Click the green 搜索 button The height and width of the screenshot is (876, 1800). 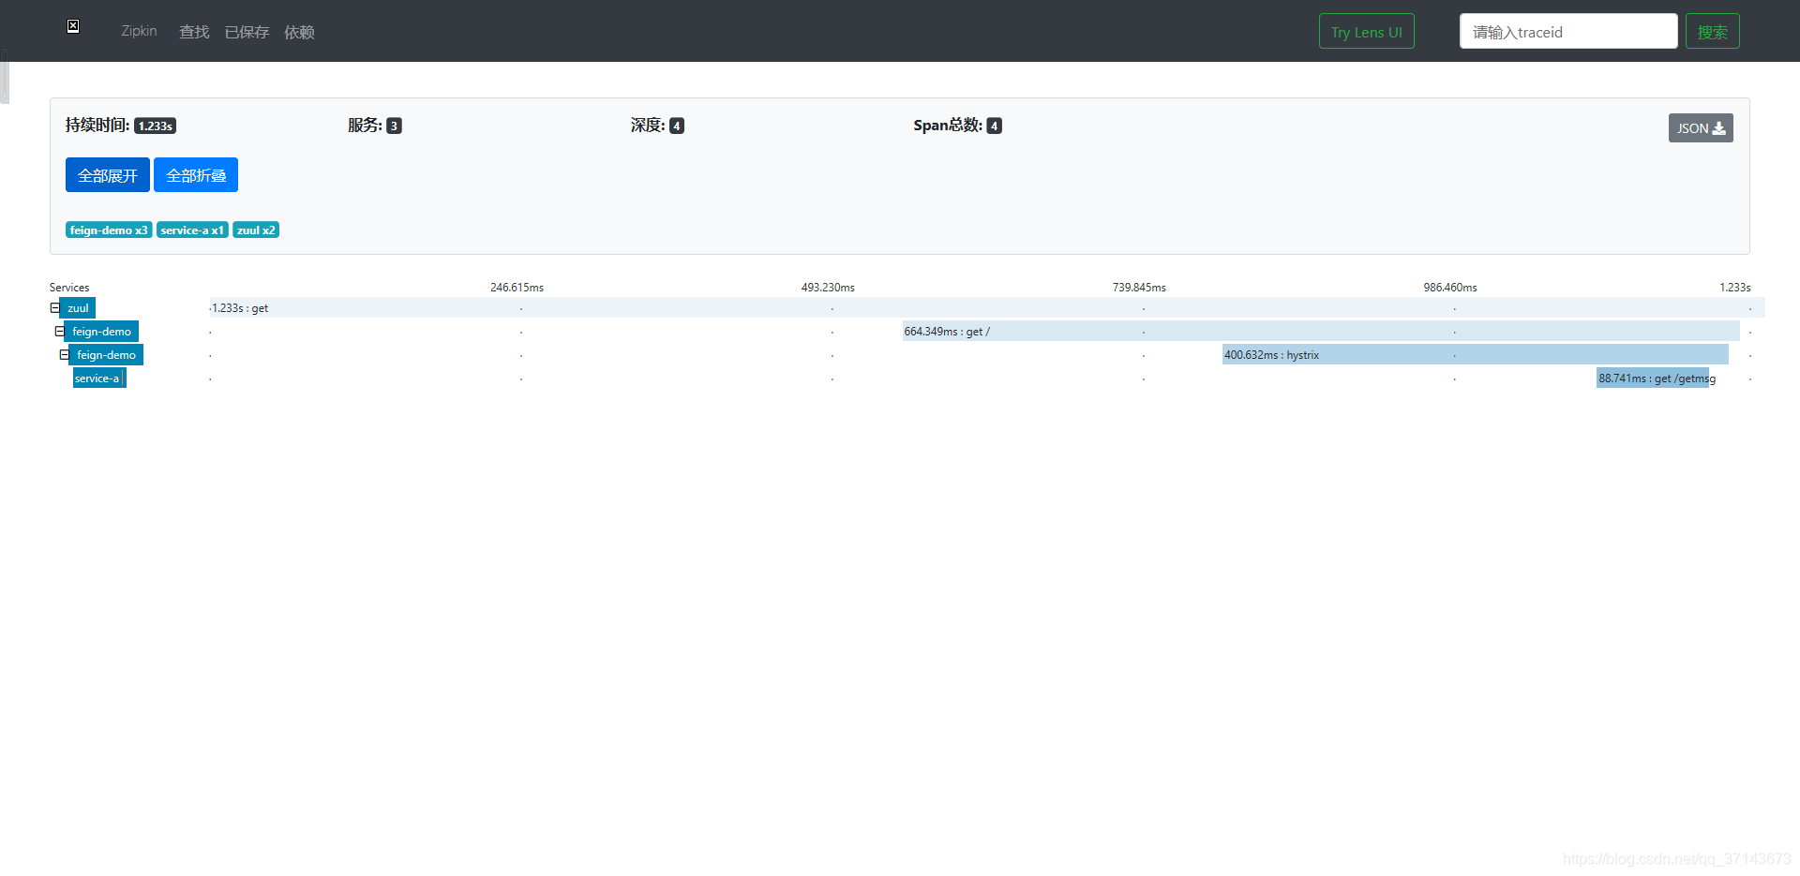point(1712,31)
